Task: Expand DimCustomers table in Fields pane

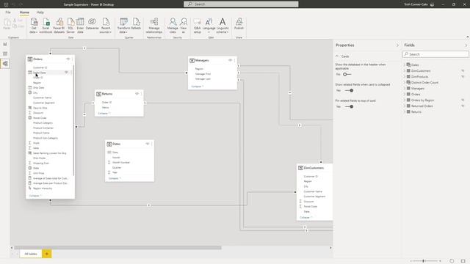Action: click(405, 71)
